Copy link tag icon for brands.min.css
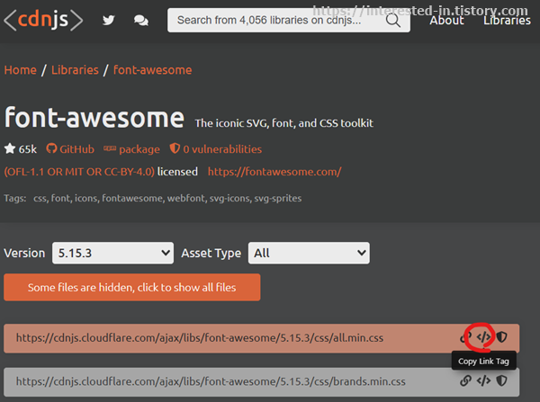 pyautogui.click(x=483, y=380)
